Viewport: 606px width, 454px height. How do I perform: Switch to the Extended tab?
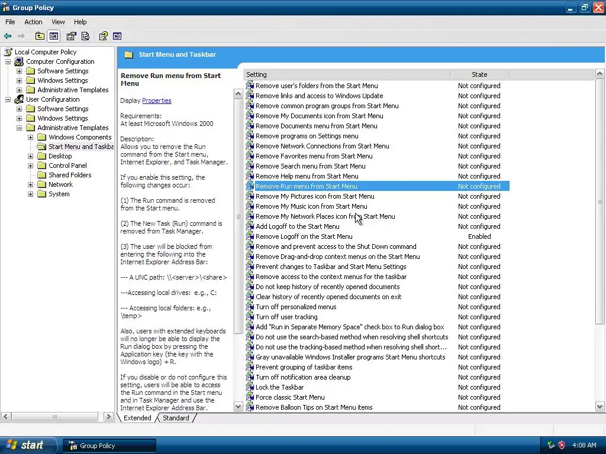[x=137, y=418]
